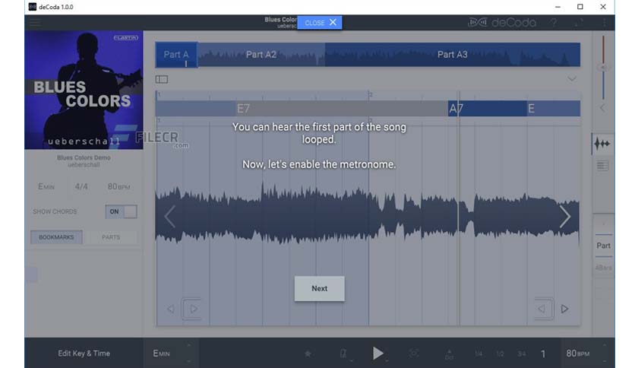Click the 4/4 time signature field
The width and height of the screenshot is (635, 368).
(81, 186)
